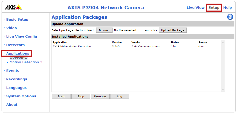Open the About page
Viewport: 237px width, 114px height.
(x=12, y=104)
